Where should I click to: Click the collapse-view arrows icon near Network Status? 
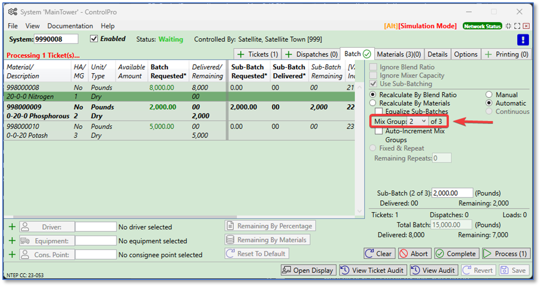(x=508, y=26)
